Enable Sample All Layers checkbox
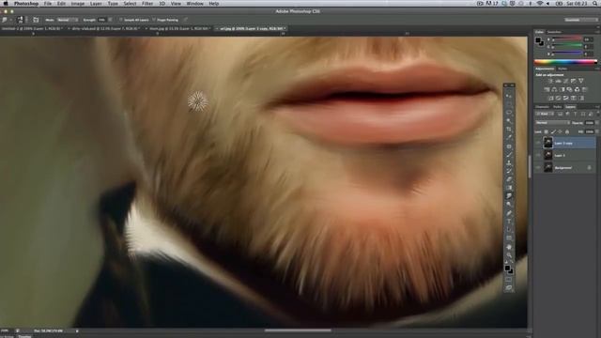Screen dimensions: 601x338 [x=120, y=20]
